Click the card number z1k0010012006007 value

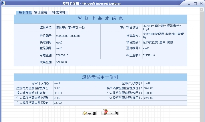pos(68,36)
